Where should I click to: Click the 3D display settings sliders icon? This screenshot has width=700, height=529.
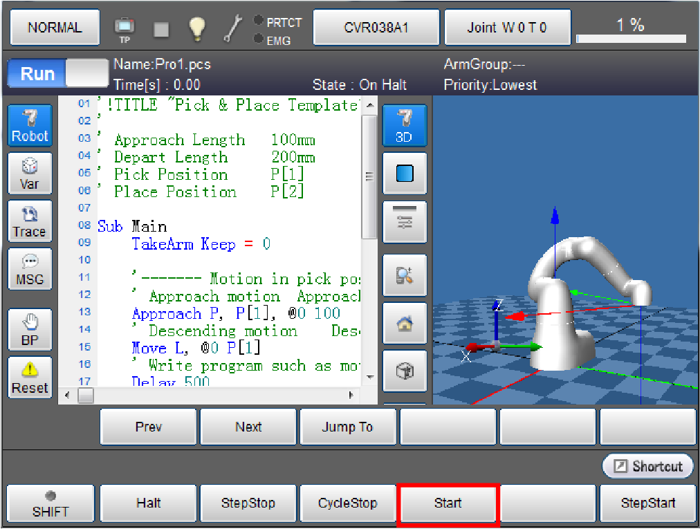click(404, 221)
